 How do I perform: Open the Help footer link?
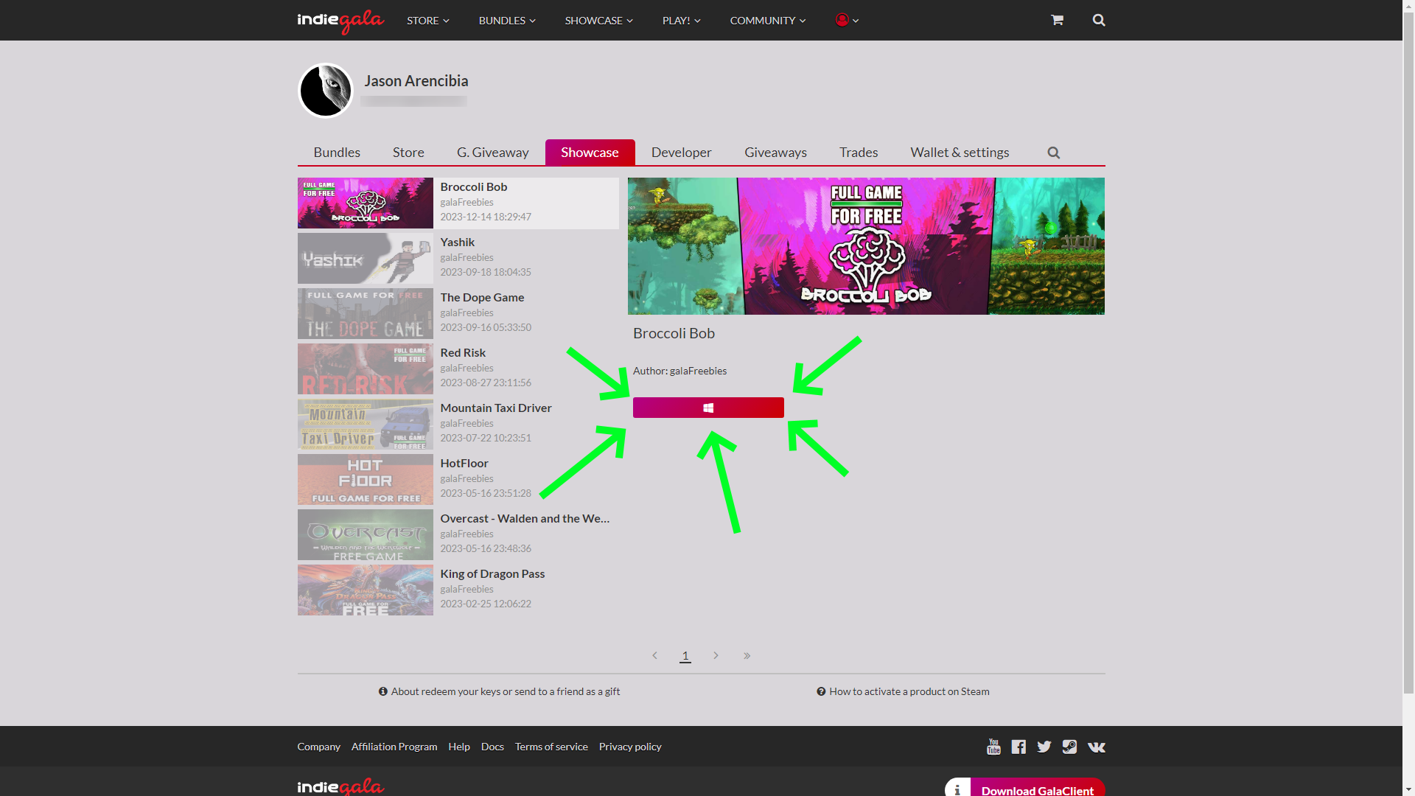click(x=459, y=747)
